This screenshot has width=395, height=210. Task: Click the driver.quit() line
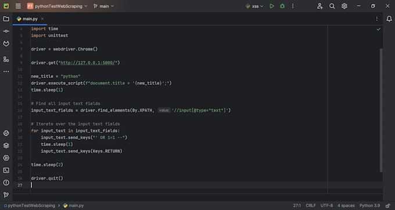(47, 178)
